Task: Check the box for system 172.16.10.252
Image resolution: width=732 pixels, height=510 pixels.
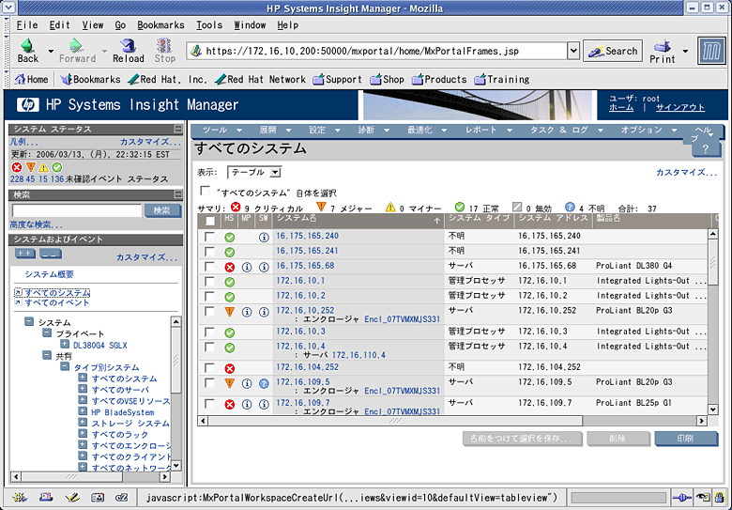Action: (209, 312)
